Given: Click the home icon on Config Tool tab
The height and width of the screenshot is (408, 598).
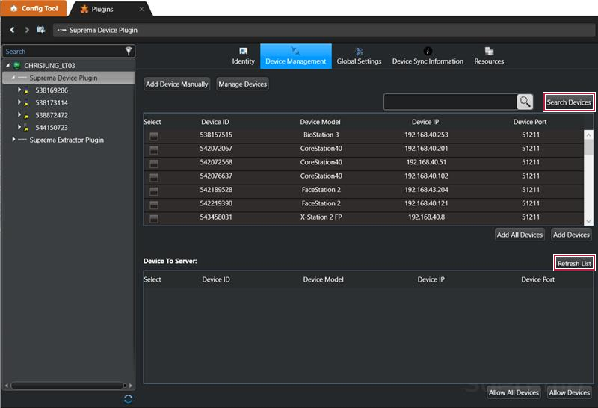Looking at the screenshot, I should 13,9.
